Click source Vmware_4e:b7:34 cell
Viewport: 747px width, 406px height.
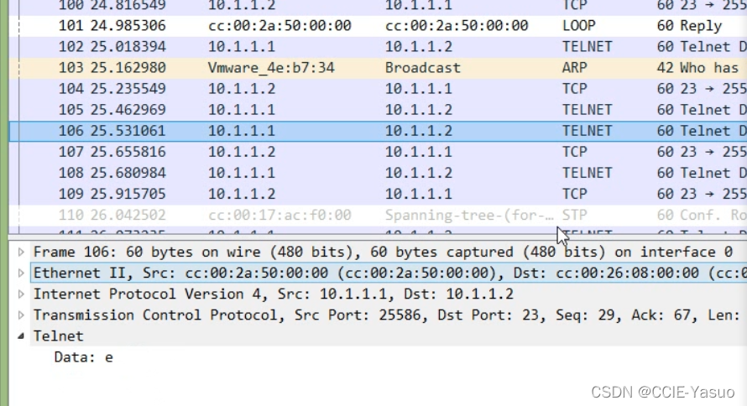[x=271, y=68]
